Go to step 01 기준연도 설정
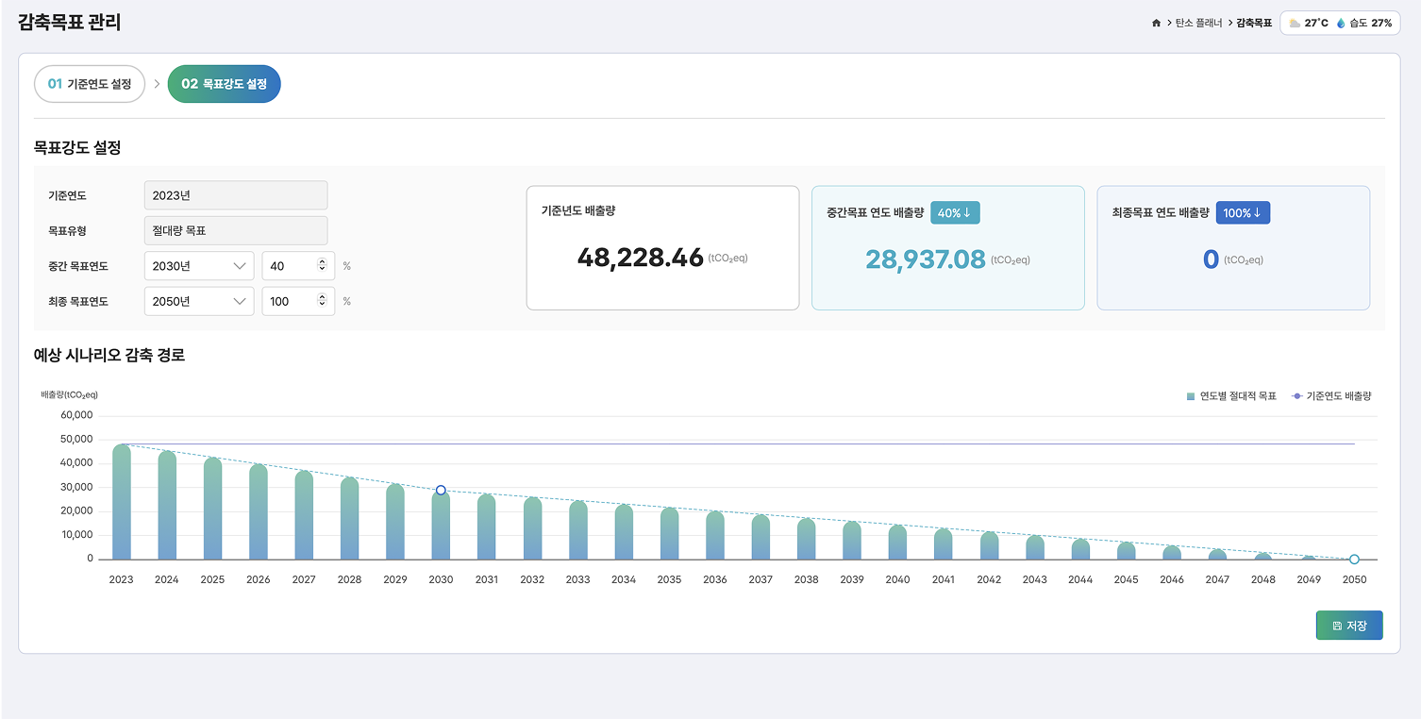 point(90,84)
